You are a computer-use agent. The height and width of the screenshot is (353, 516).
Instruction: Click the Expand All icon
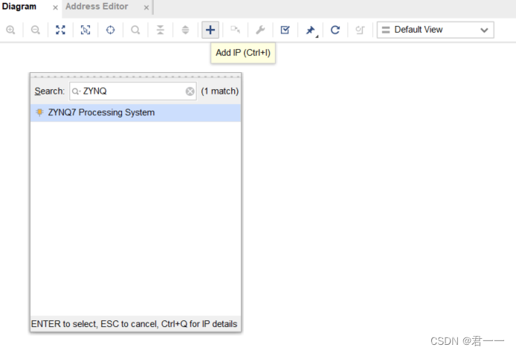pyautogui.click(x=185, y=30)
